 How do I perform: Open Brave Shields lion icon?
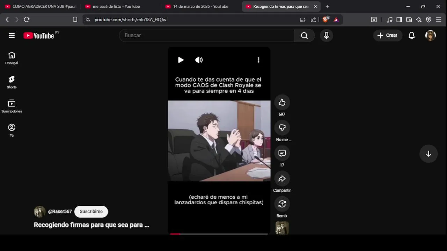[x=325, y=20]
